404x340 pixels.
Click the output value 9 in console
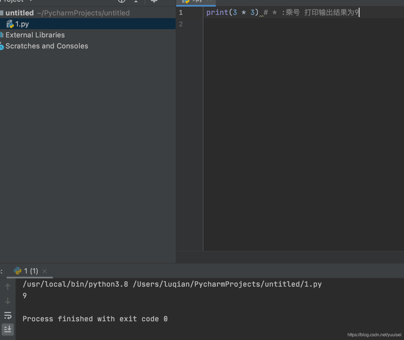[25, 296]
